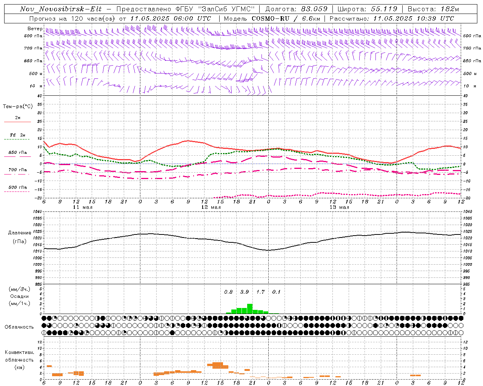
Task: Click the Ветер wind panel label
Action: [35, 29]
